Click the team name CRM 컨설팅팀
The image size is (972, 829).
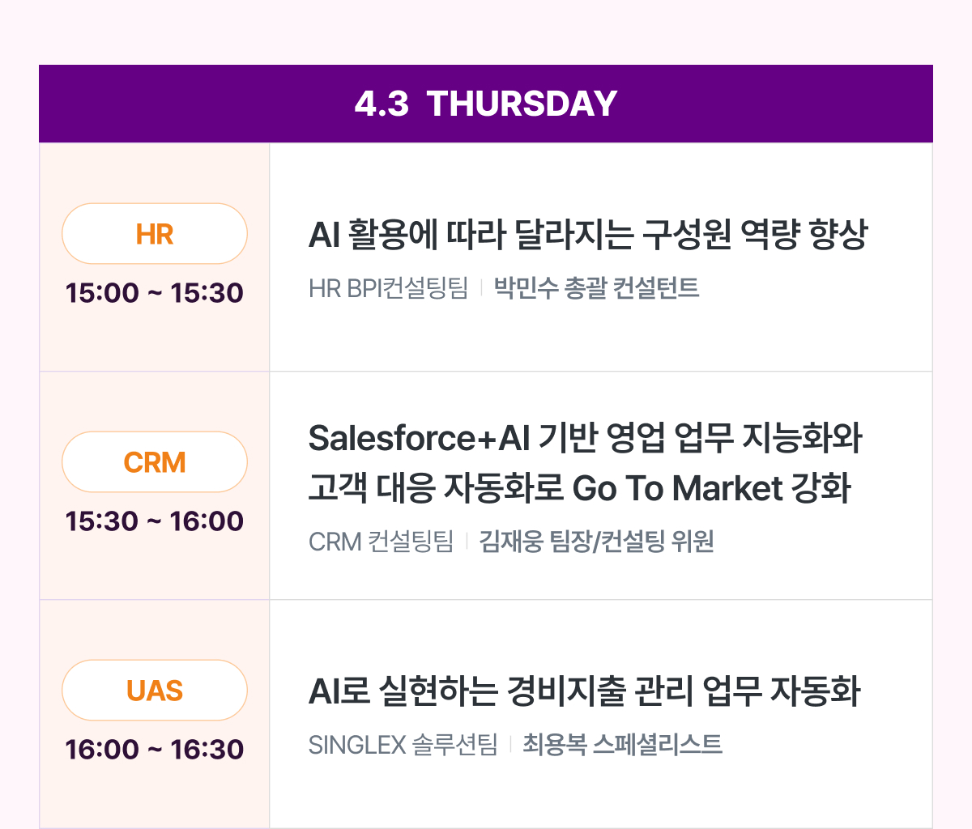382,541
